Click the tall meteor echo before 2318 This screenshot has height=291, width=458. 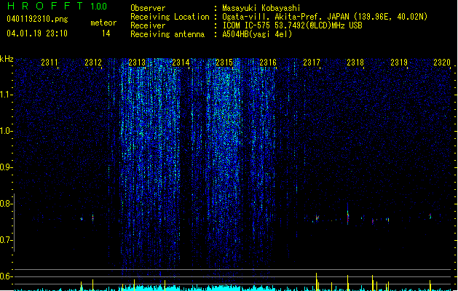pyautogui.click(x=347, y=214)
